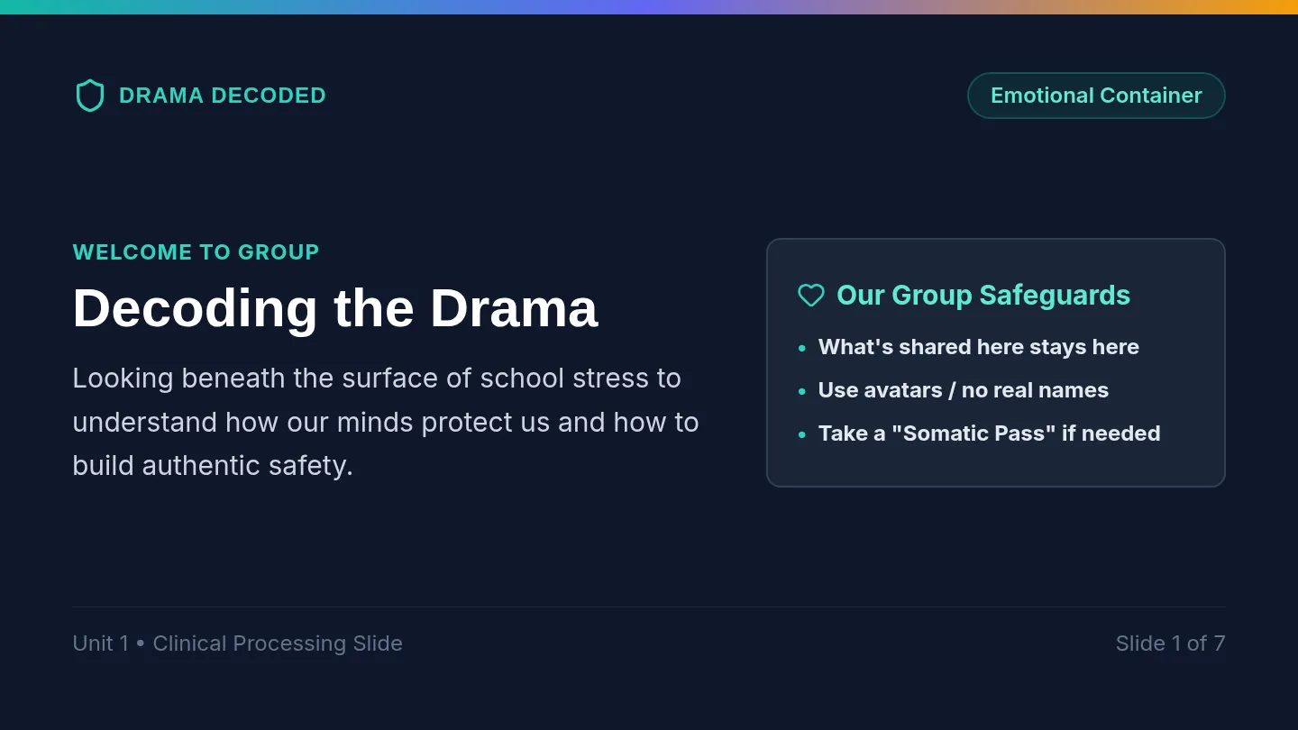The image size is (1298, 730).
Task: Click the WELCOME TO GROUP label
Action: coord(196,252)
